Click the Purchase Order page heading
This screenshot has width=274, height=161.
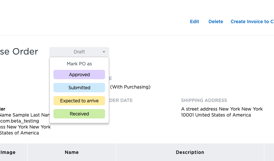pos(19,52)
